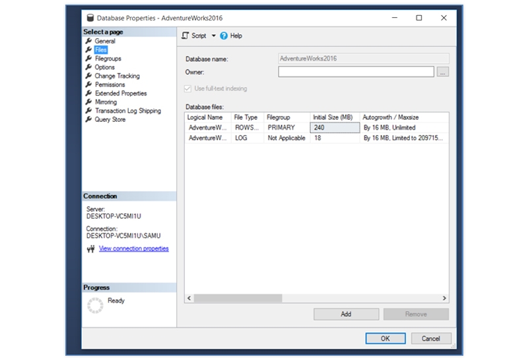528x361 pixels.
Task: Close the Database Properties dialog
Action: pyautogui.click(x=444, y=18)
